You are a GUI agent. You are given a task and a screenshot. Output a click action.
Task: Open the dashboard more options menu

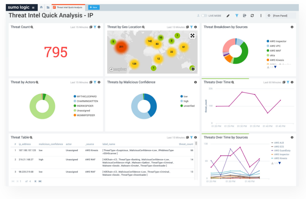261,16
